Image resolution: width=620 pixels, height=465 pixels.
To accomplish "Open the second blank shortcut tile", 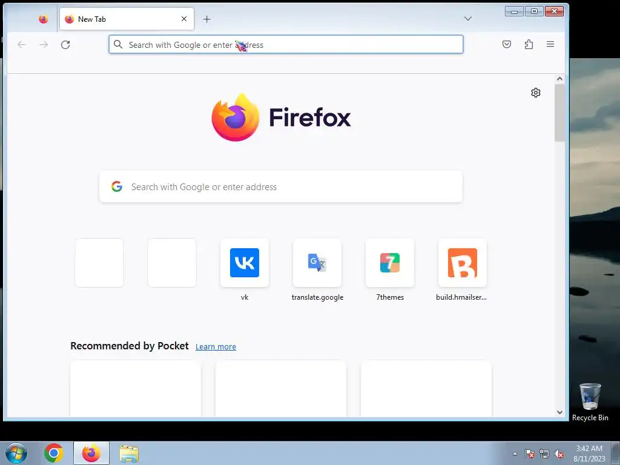I will coord(172,263).
